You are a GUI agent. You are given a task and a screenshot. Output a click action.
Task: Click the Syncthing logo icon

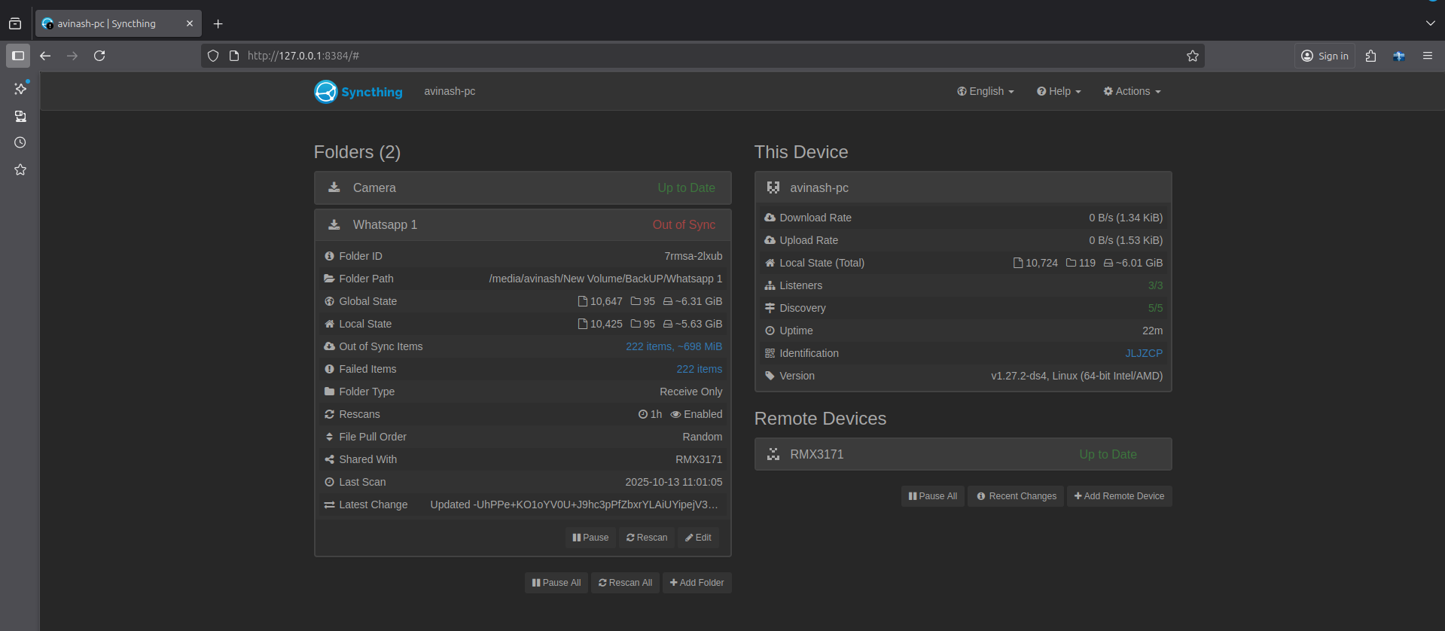(x=326, y=92)
